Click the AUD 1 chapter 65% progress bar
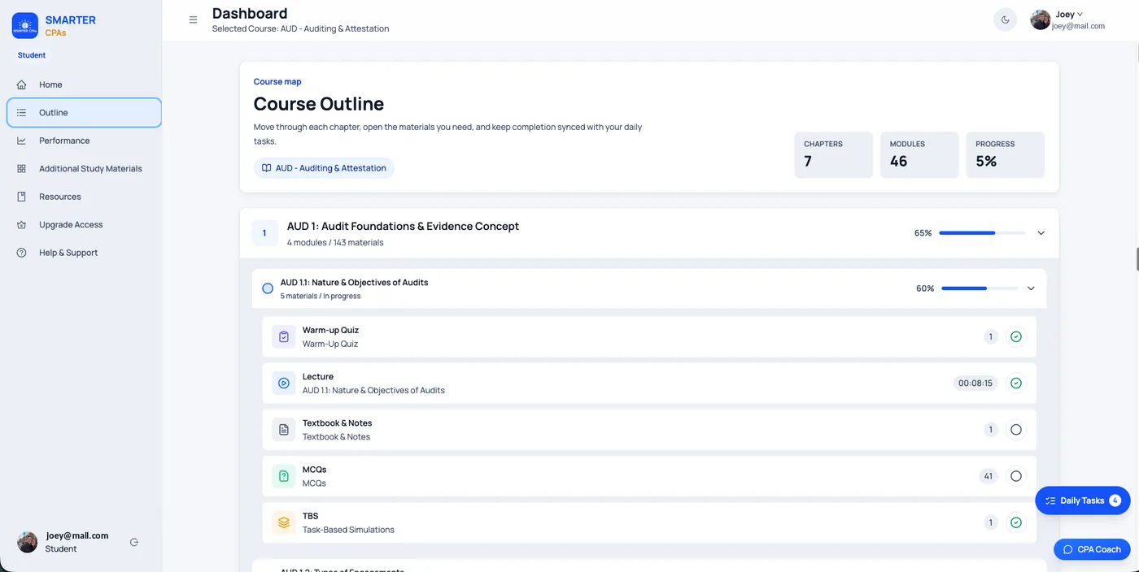 (982, 233)
